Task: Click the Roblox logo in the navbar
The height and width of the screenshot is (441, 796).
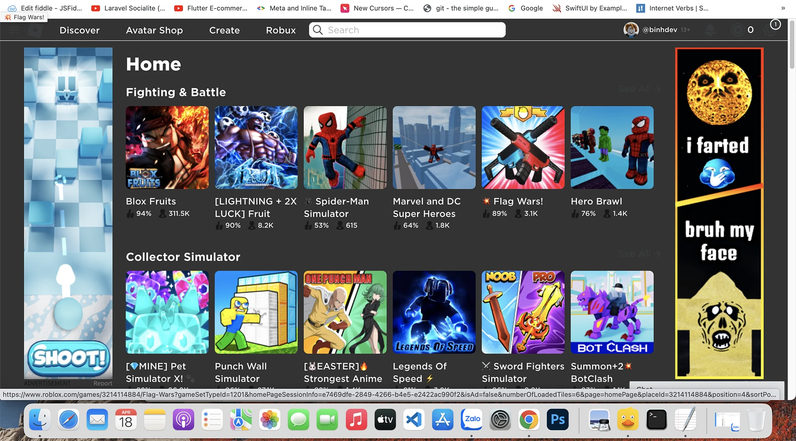Action: [x=35, y=30]
